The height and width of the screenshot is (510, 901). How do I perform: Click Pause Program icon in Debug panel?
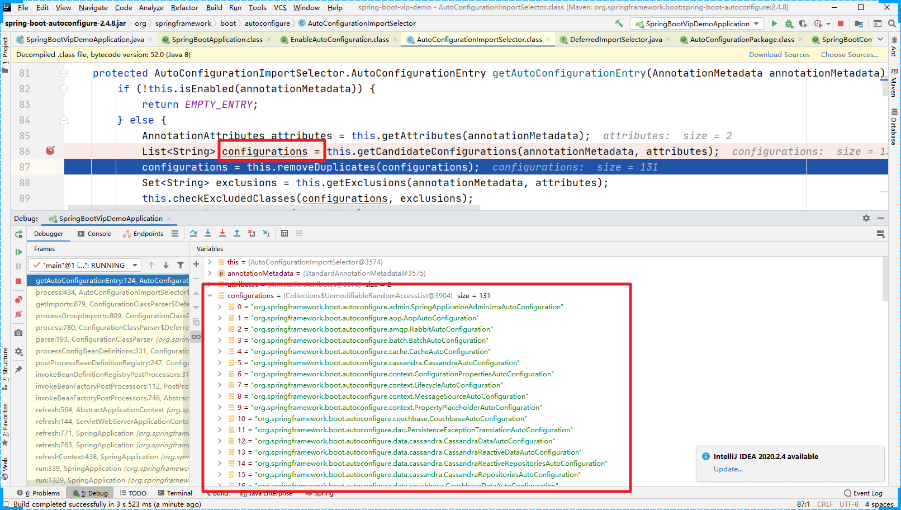(18, 267)
